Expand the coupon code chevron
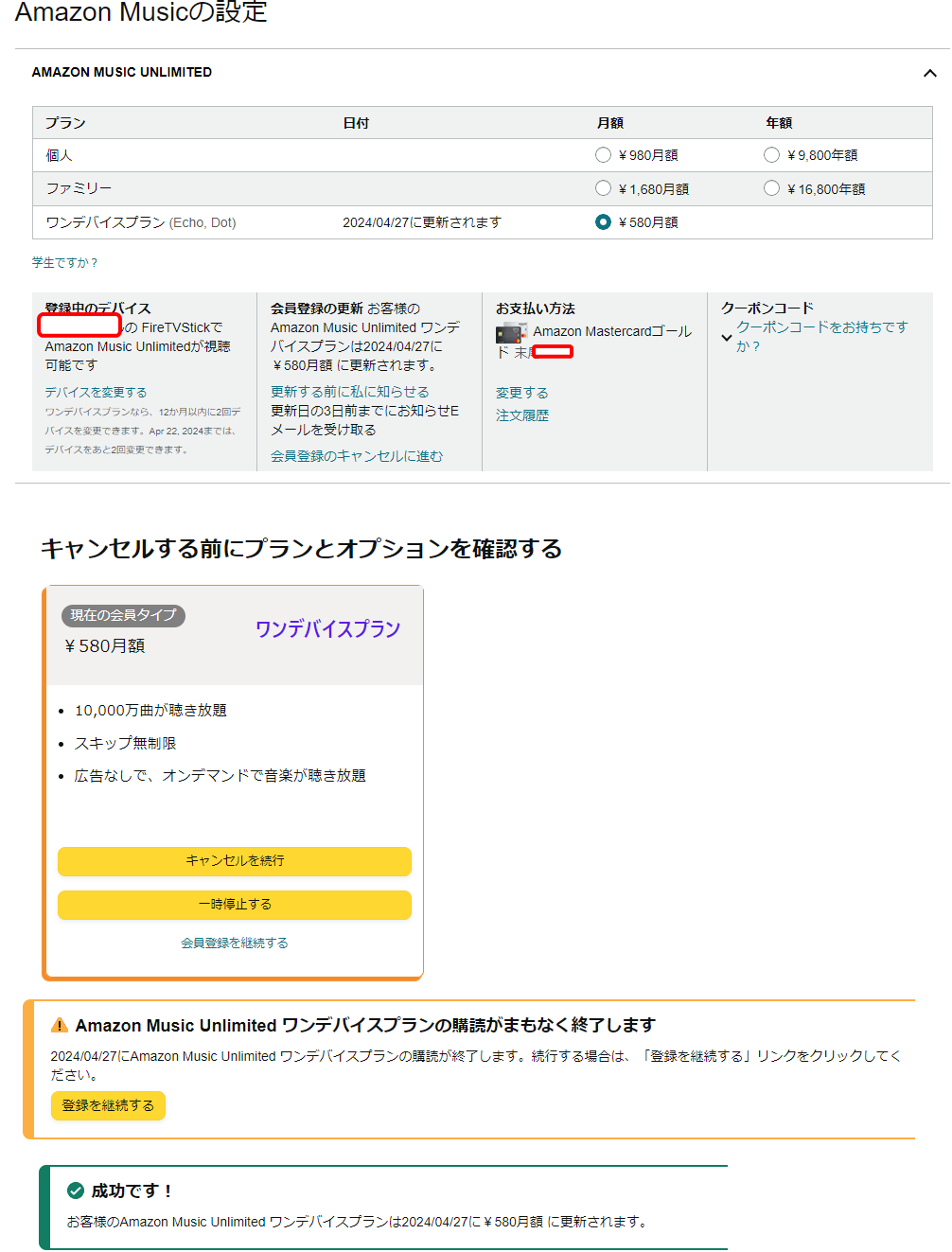This screenshot has height=1252, width=952. [x=727, y=337]
